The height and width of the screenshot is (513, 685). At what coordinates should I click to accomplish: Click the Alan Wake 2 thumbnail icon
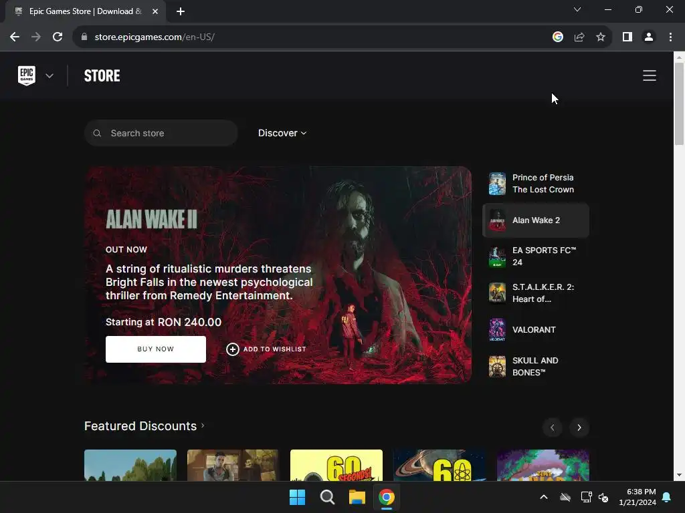click(x=497, y=220)
